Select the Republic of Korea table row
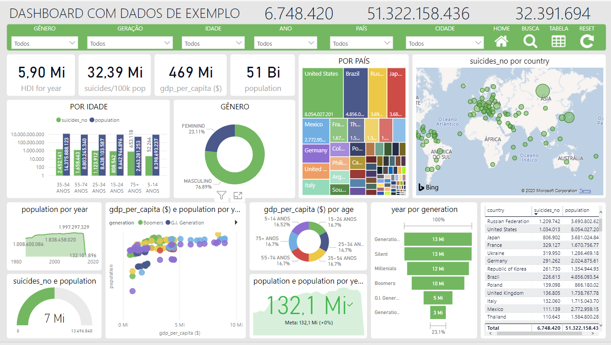 coord(543,269)
